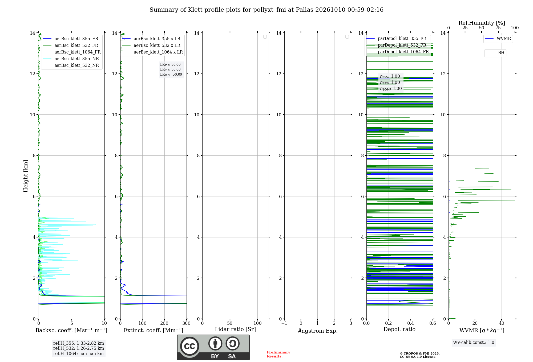The height and width of the screenshot is (362, 533).
Task: Click the BY attribution person icon
Action: coord(215,343)
